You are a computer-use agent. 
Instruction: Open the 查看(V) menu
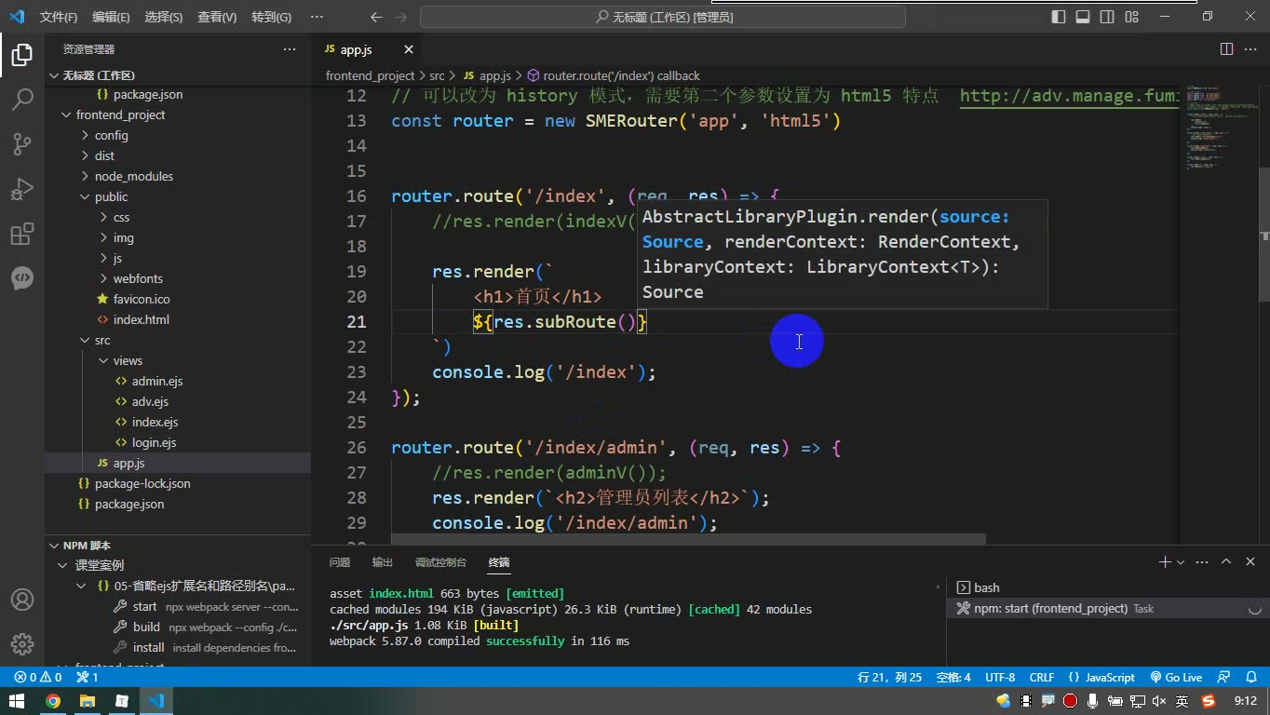point(217,17)
